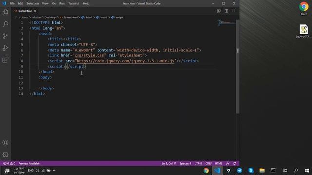Screen dimensions: 312x175
Task: Click the Telegram taskbar icon
Action: pyautogui.click(x=239, y=171)
